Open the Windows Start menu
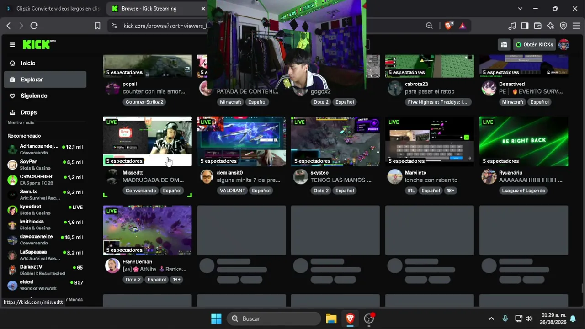585x329 pixels. pos(216,318)
